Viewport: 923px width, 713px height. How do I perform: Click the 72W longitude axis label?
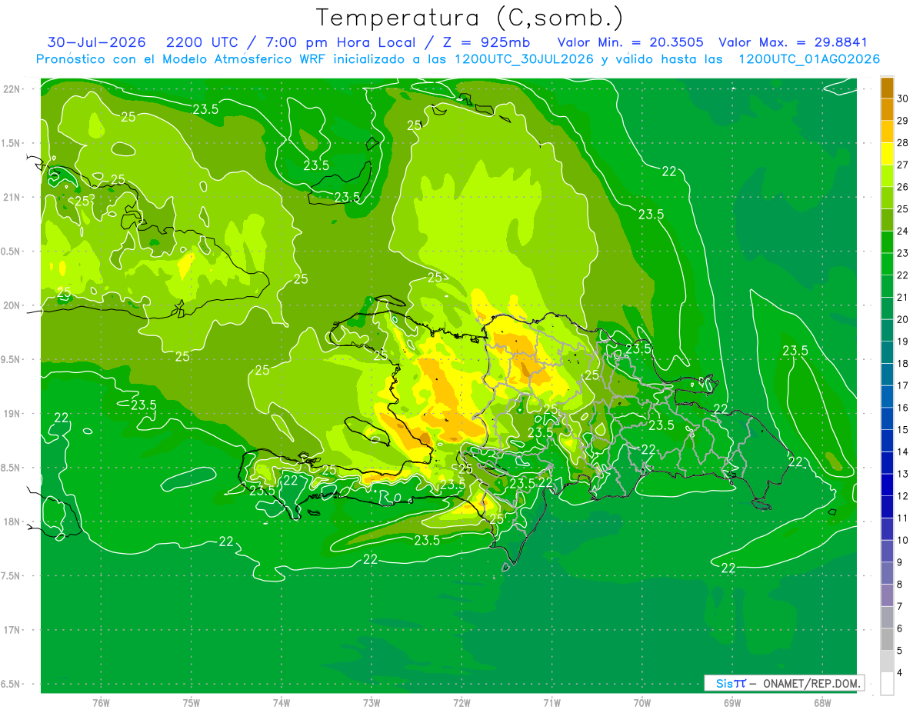coord(461,702)
